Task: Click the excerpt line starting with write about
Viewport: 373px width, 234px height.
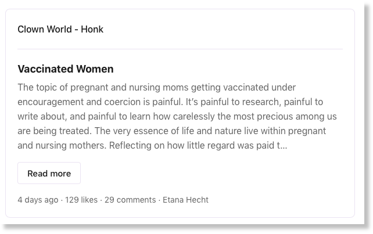Action: click(177, 116)
